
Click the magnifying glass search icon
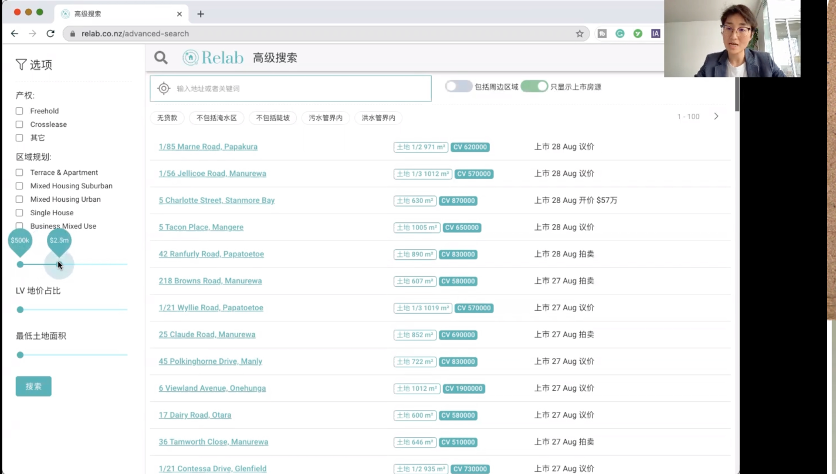tap(161, 57)
